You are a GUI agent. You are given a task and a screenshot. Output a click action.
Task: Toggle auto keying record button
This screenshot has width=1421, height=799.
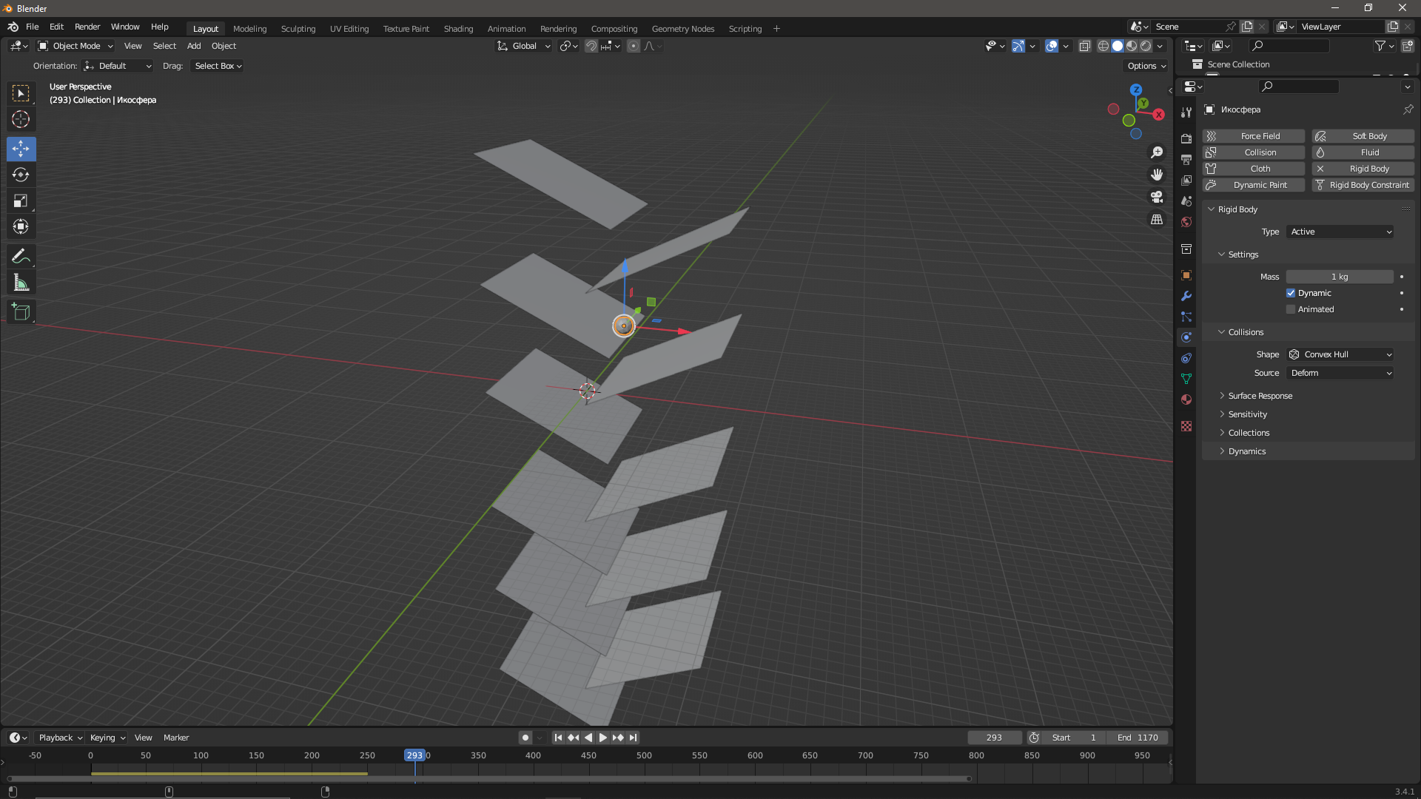(x=525, y=738)
